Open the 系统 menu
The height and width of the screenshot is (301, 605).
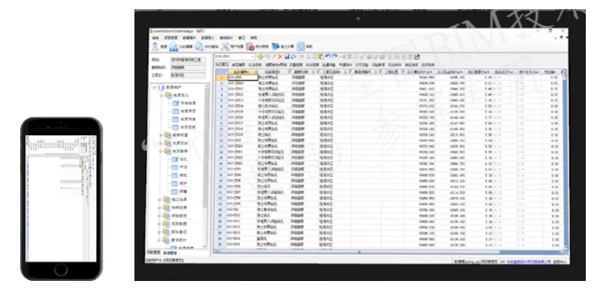tap(155, 38)
